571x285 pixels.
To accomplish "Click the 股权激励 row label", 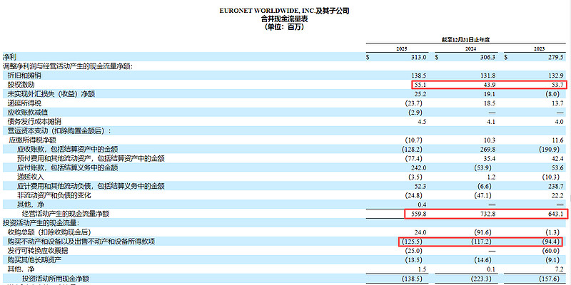I will click(x=21, y=85).
